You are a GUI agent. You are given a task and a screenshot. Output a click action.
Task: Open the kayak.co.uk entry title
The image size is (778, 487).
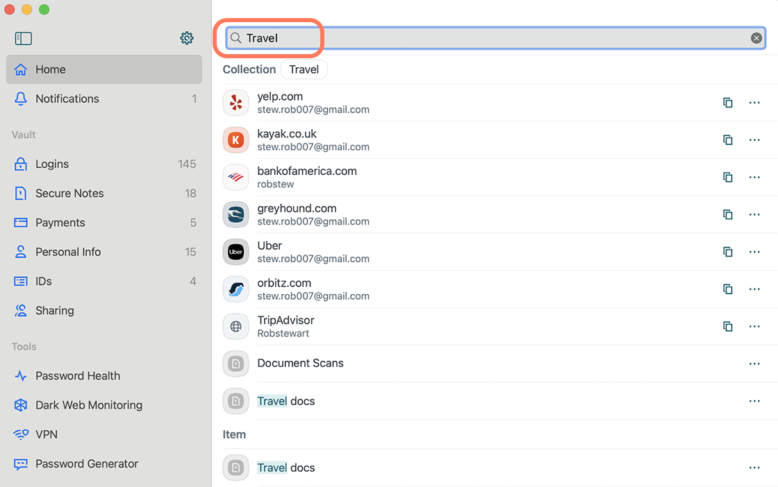287,134
